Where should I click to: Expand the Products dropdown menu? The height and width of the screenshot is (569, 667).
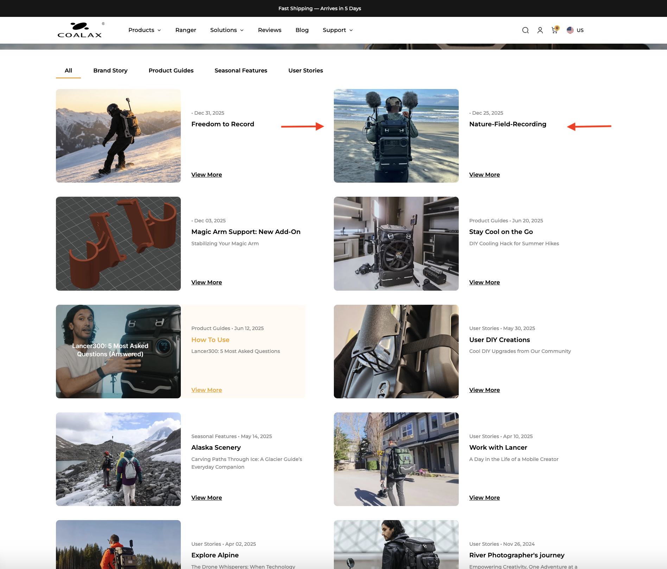pyautogui.click(x=145, y=30)
